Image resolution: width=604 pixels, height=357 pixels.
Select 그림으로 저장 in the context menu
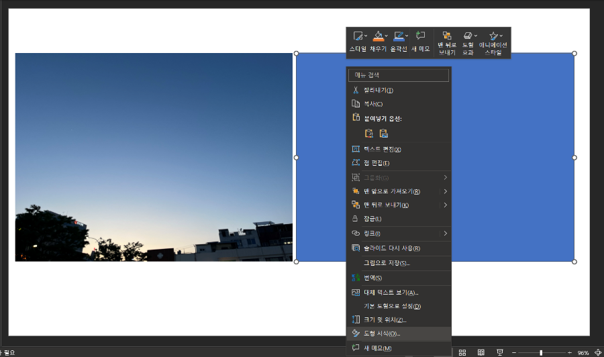pos(399,264)
